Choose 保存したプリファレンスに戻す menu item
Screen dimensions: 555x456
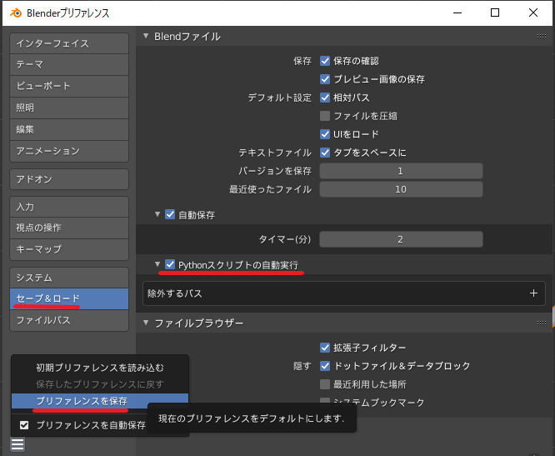(100, 384)
